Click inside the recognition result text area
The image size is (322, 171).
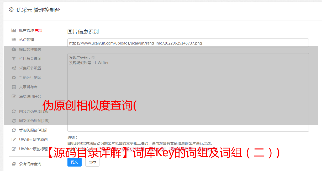tap(188, 92)
